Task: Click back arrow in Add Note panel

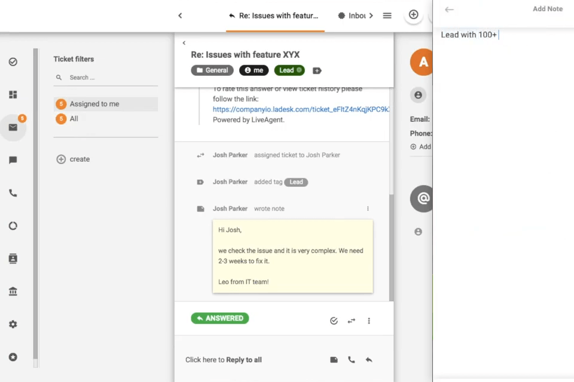Action: pos(449,10)
